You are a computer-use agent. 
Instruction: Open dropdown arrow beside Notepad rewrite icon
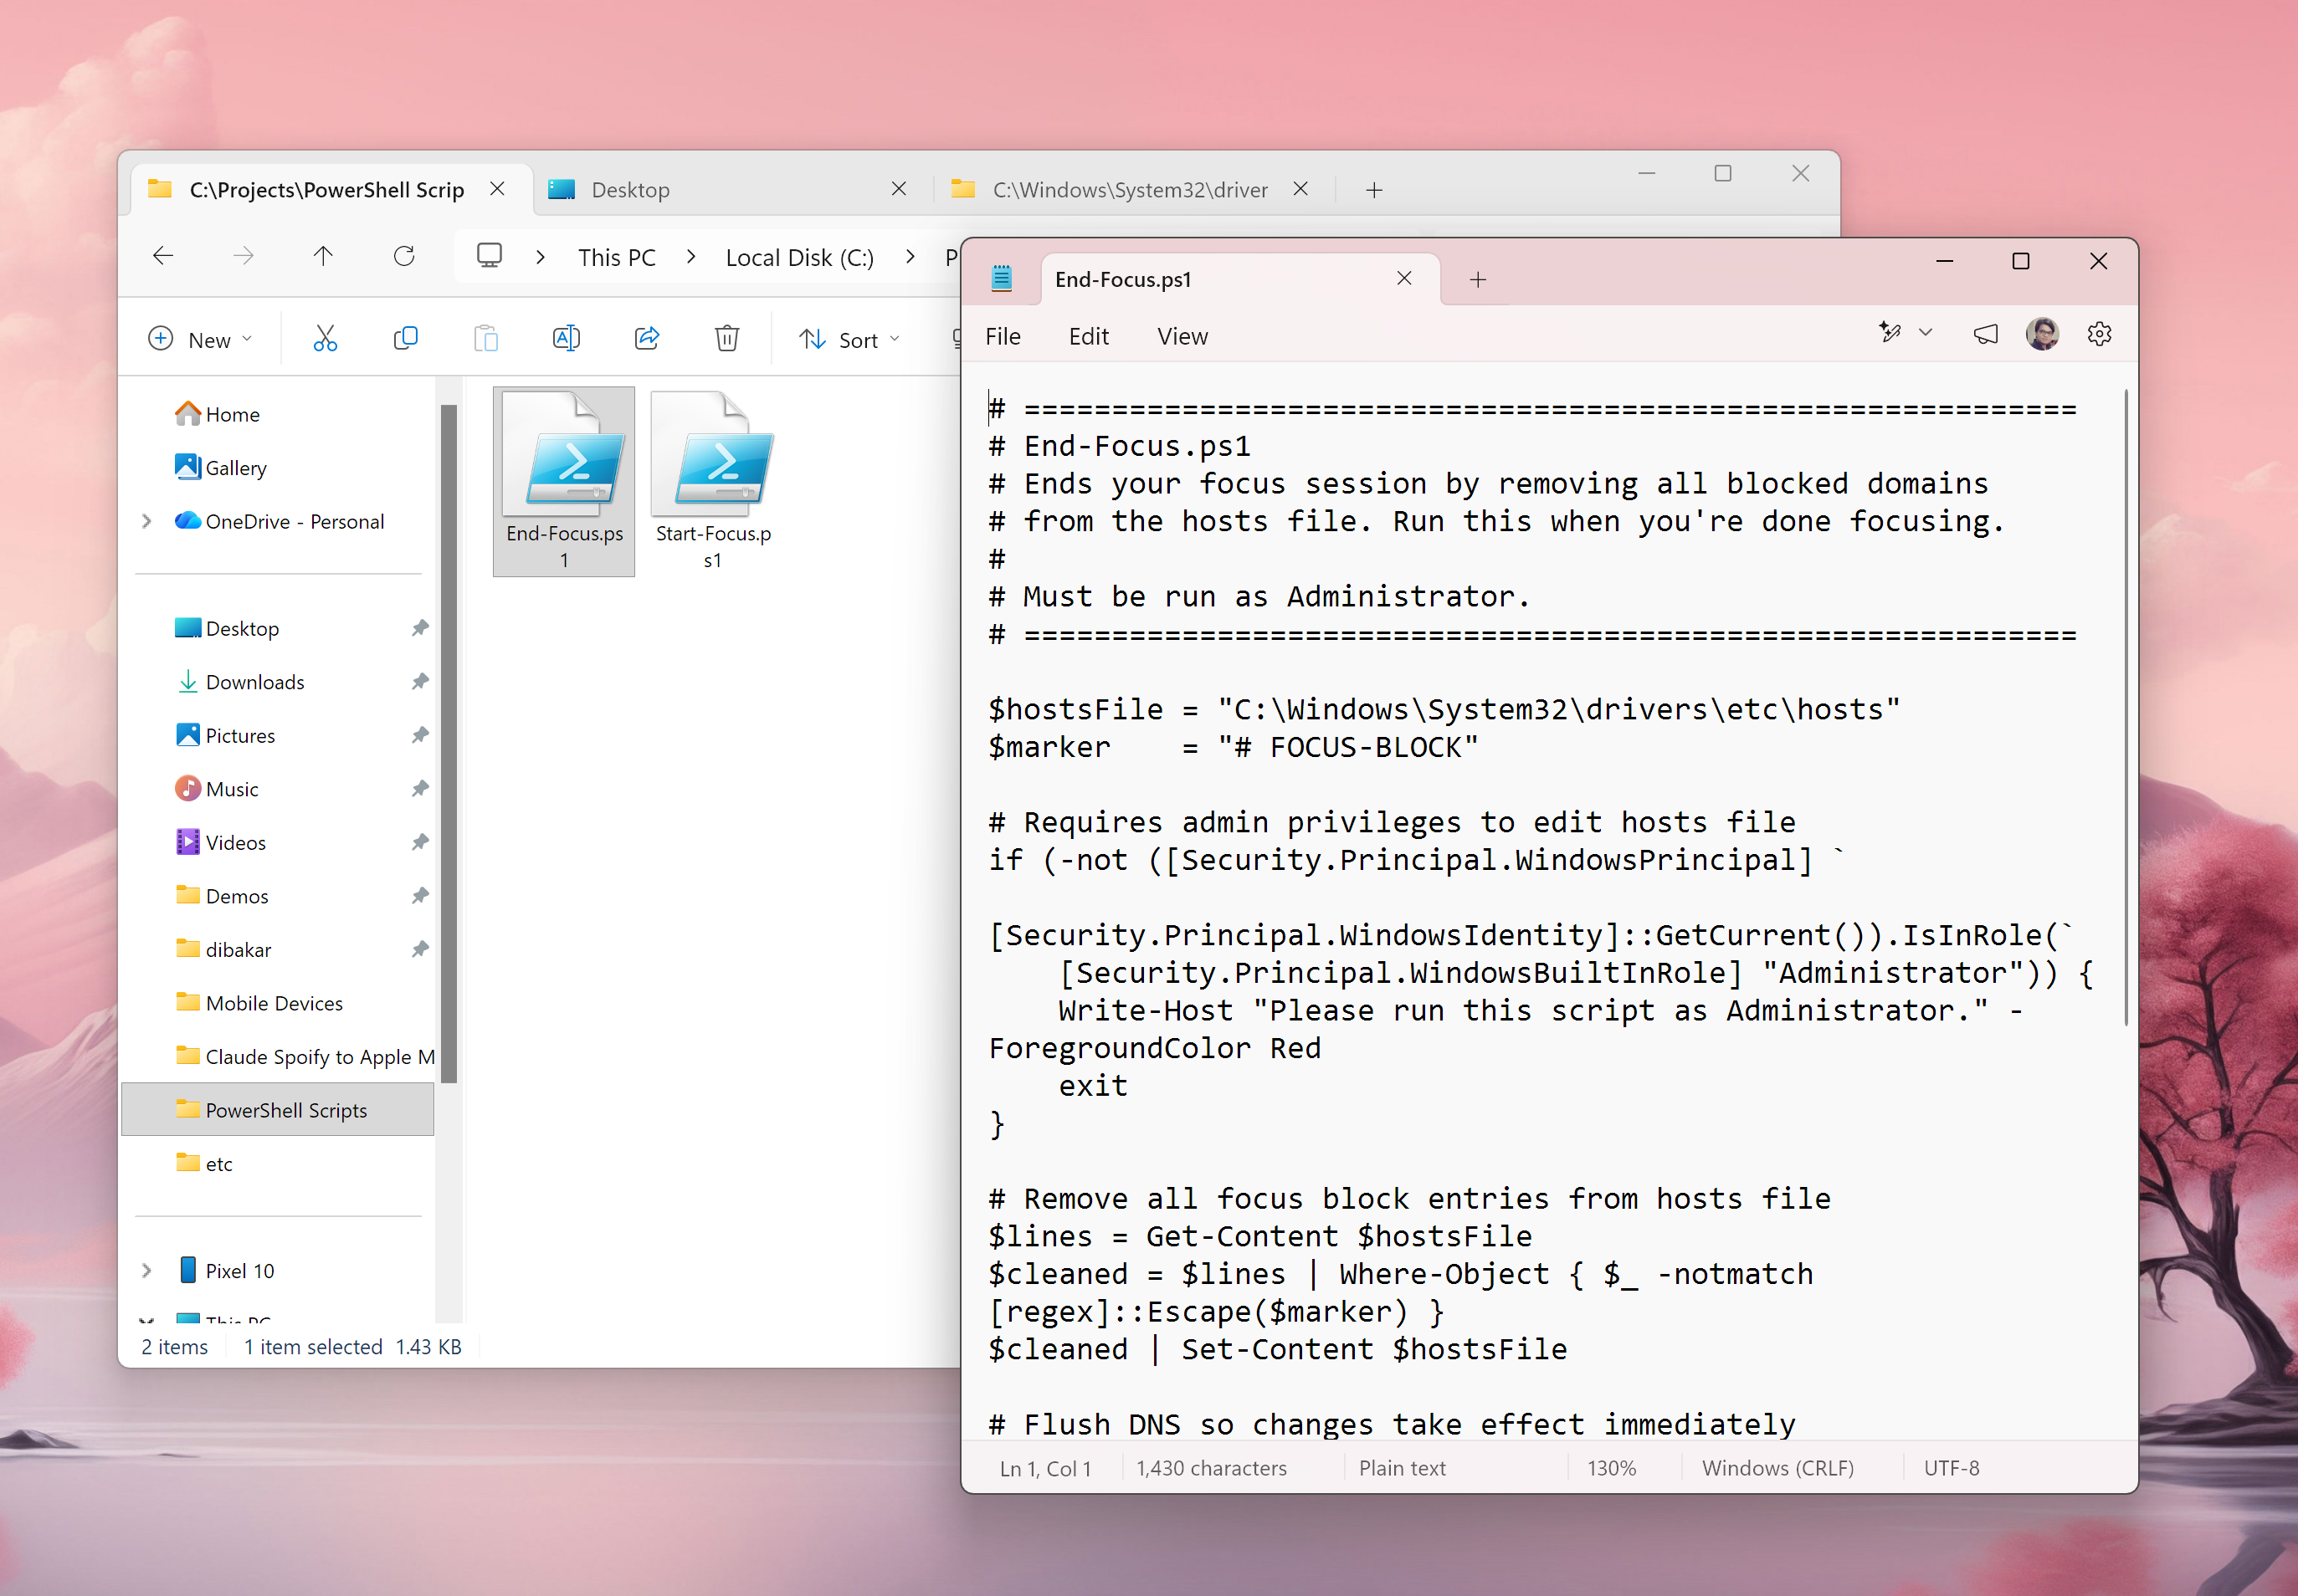point(1926,333)
